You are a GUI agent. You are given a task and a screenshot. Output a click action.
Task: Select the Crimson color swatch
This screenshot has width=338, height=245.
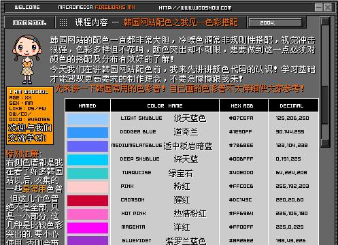pyautogui.click(x=88, y=201)
